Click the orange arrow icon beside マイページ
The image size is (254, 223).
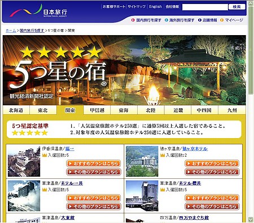pyautogui.click(x=222, y=20)
